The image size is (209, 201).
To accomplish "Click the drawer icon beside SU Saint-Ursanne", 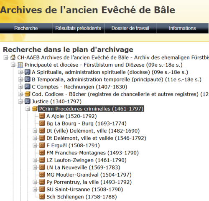I will tap(42, 189).
